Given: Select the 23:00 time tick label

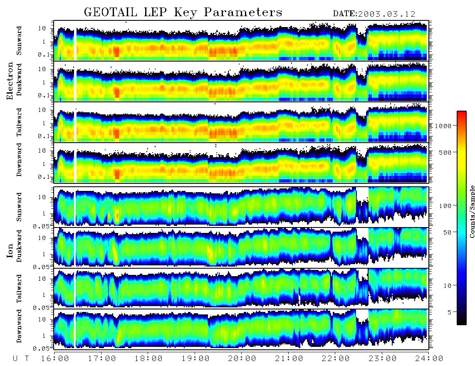Looking at the screenshot, I should tap(383, 359).
